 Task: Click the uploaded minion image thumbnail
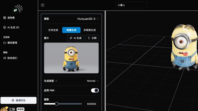(71, 58)
